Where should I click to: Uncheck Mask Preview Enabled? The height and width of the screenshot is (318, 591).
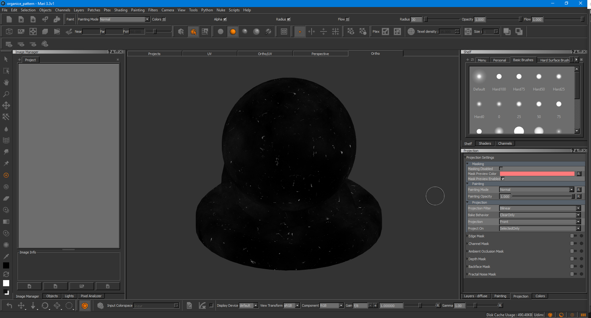click(x=503, y=179)
